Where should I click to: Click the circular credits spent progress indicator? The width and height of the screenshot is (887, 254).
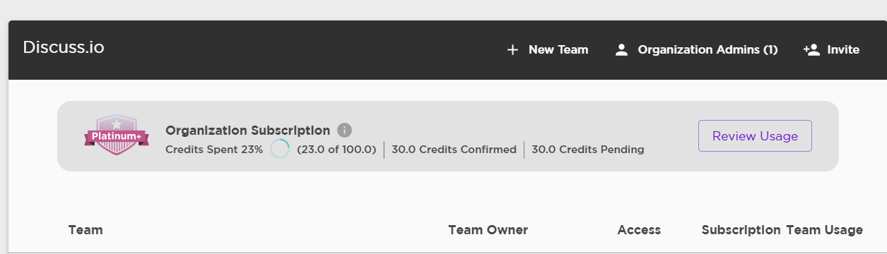point(280,149)
